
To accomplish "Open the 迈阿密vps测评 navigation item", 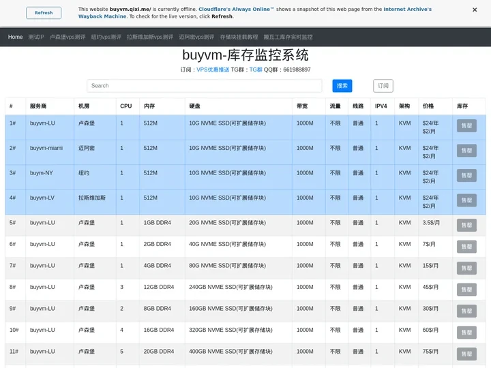I will [x=196, y=37].
